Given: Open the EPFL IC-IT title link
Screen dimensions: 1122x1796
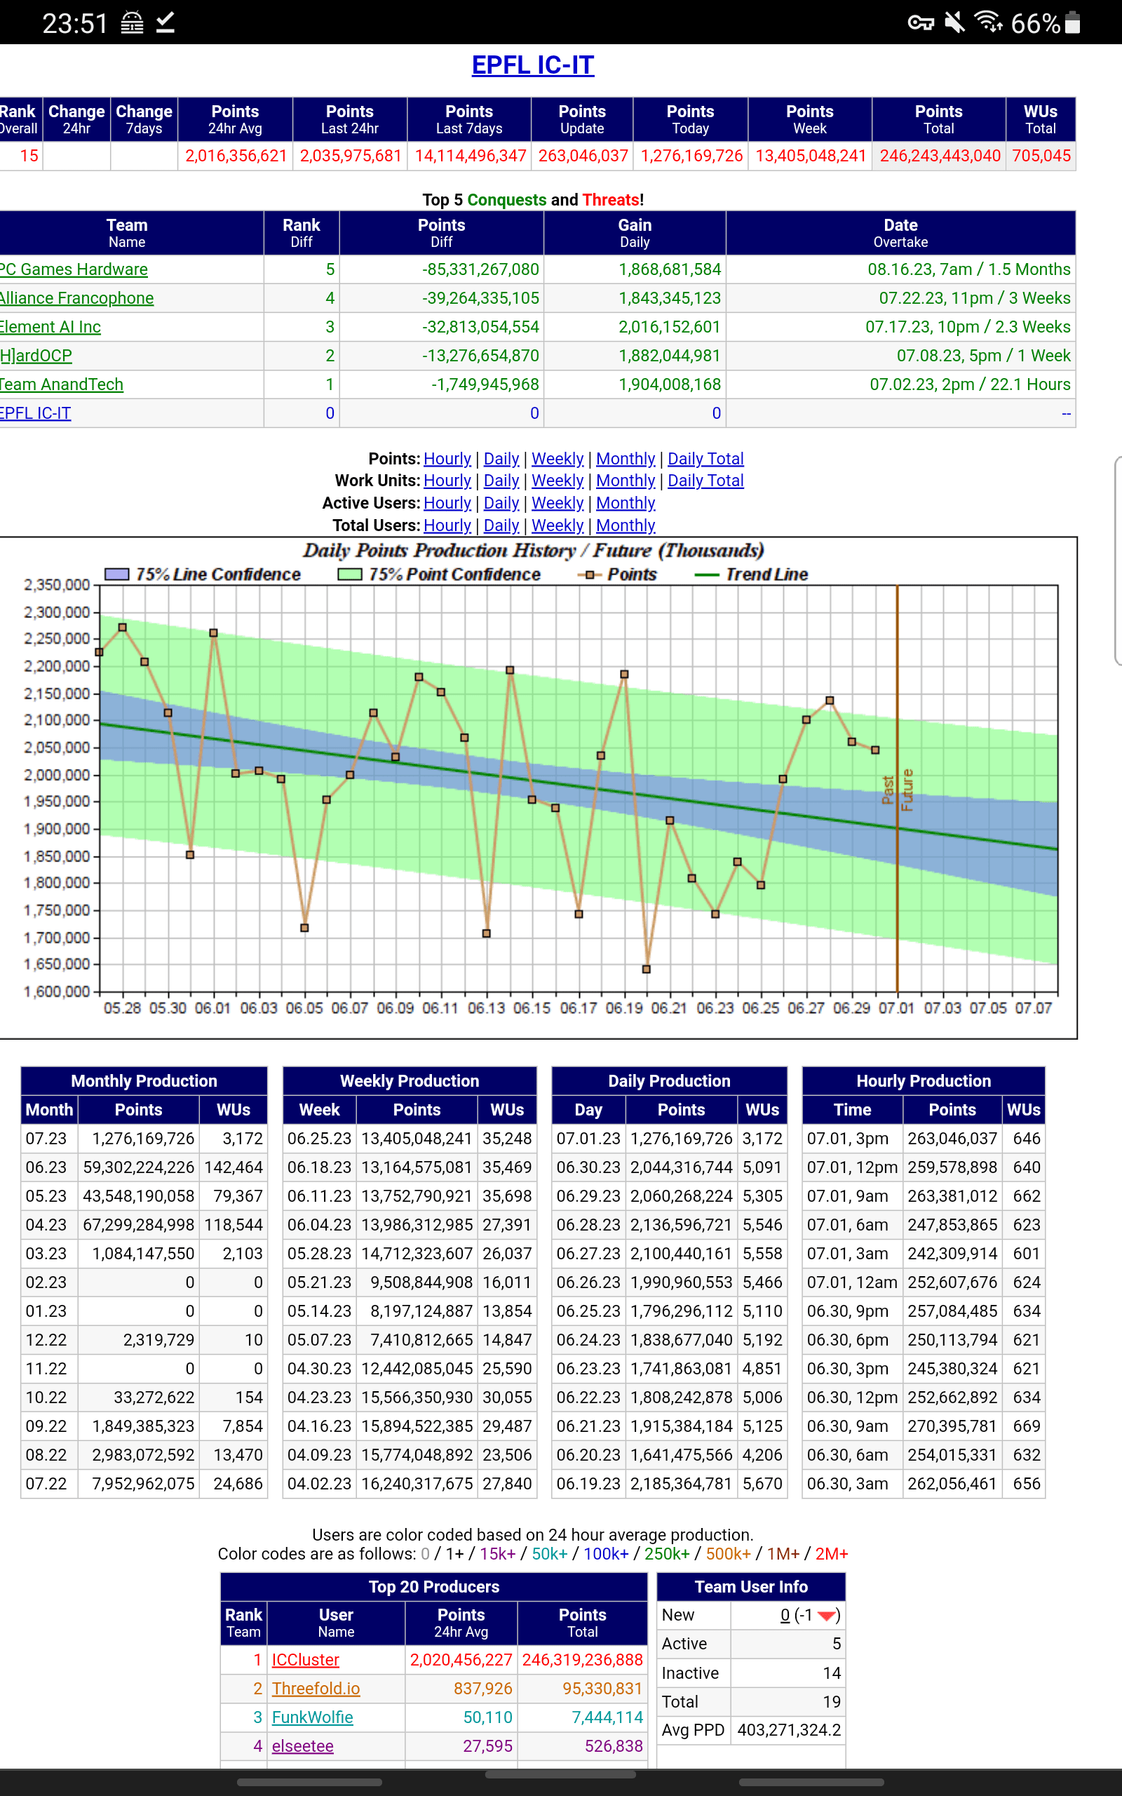Looking at the screenshot, I should (x=533, y=65).
